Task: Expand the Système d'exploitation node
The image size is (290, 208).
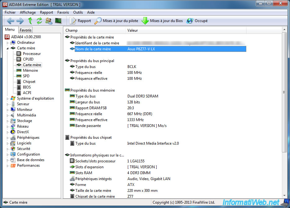Action: pyautogui.click(x=7, y=99)
